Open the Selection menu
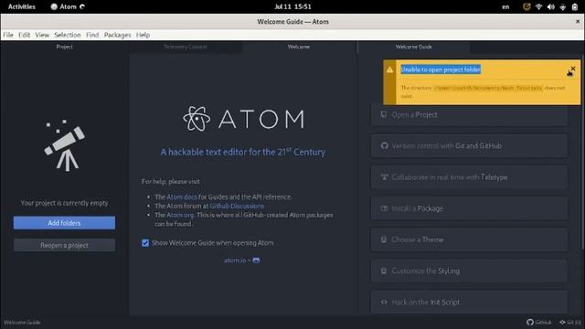 click(67, 35)
